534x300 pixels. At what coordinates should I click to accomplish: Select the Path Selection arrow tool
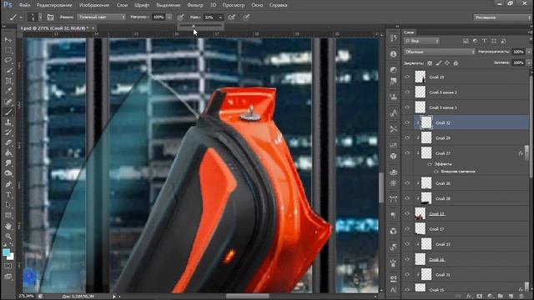8,205
